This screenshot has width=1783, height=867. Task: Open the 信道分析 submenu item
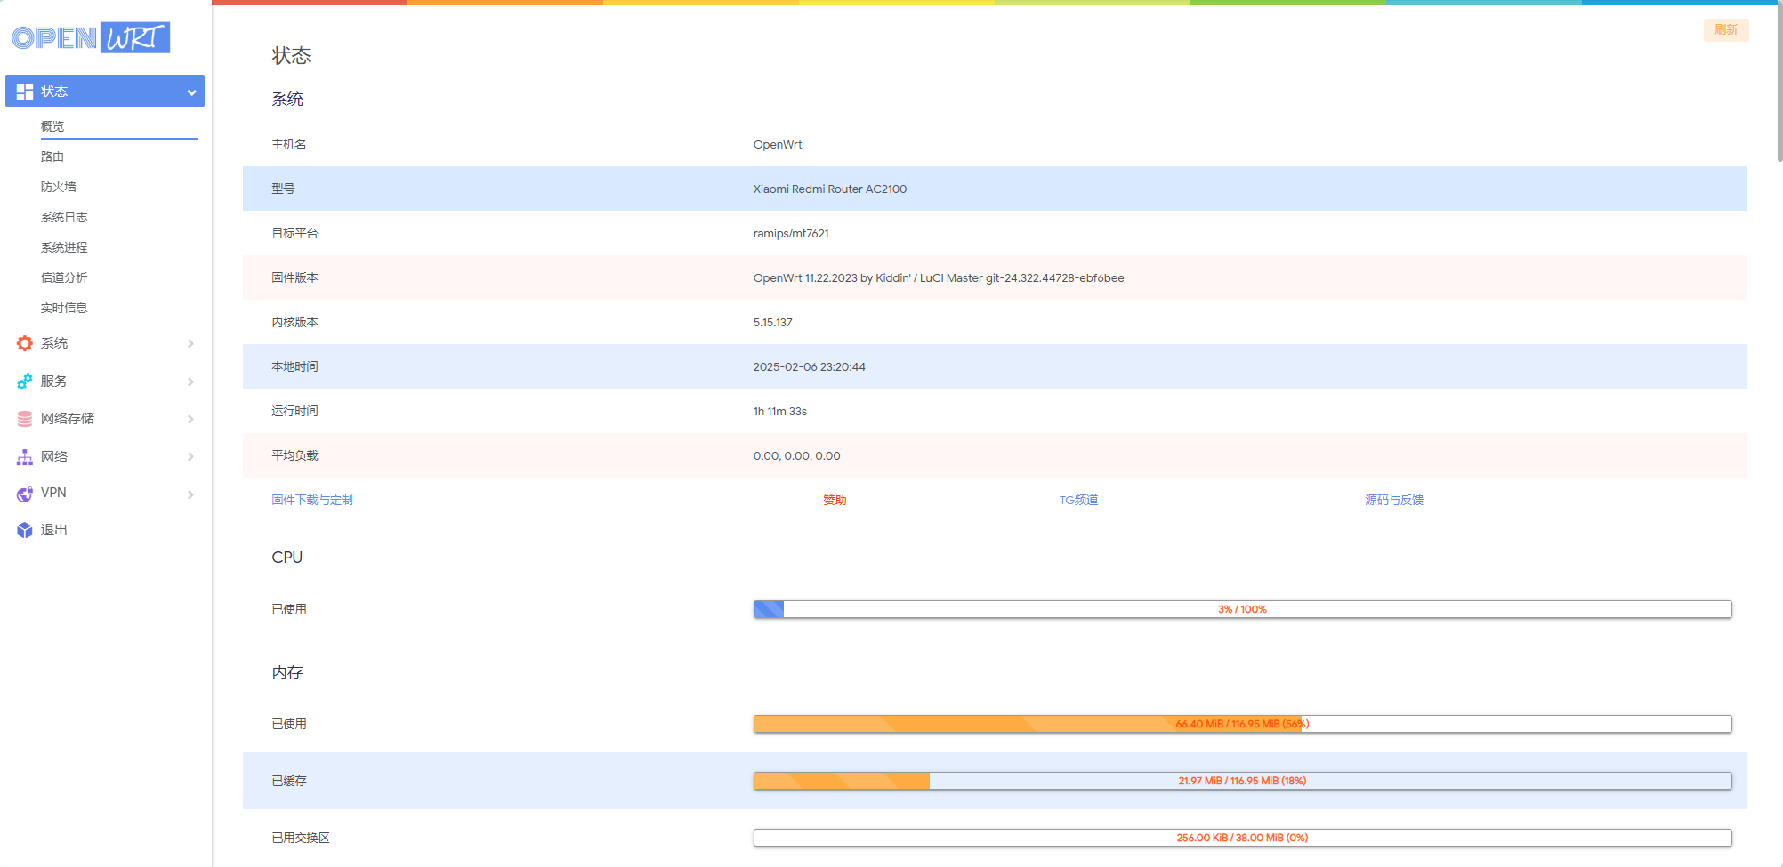pos(64,277)
